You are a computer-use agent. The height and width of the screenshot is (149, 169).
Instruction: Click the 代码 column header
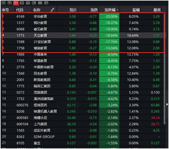click(x=19, y=10)
